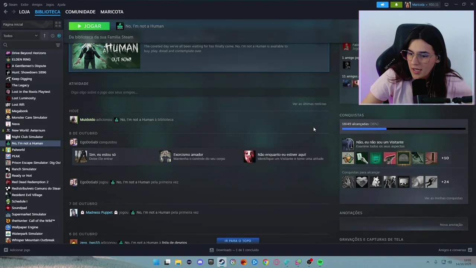
Task: Click the green notifications bell
Action: (x=396, y=4)
